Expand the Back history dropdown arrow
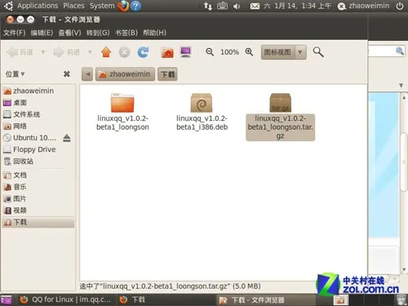 pos(42,52)
